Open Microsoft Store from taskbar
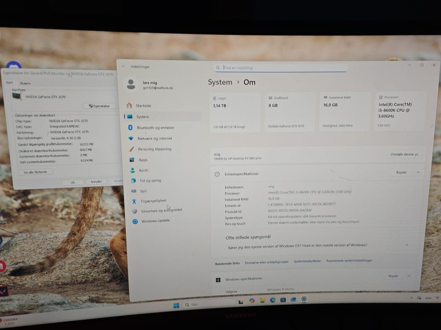 coord(283,300)
